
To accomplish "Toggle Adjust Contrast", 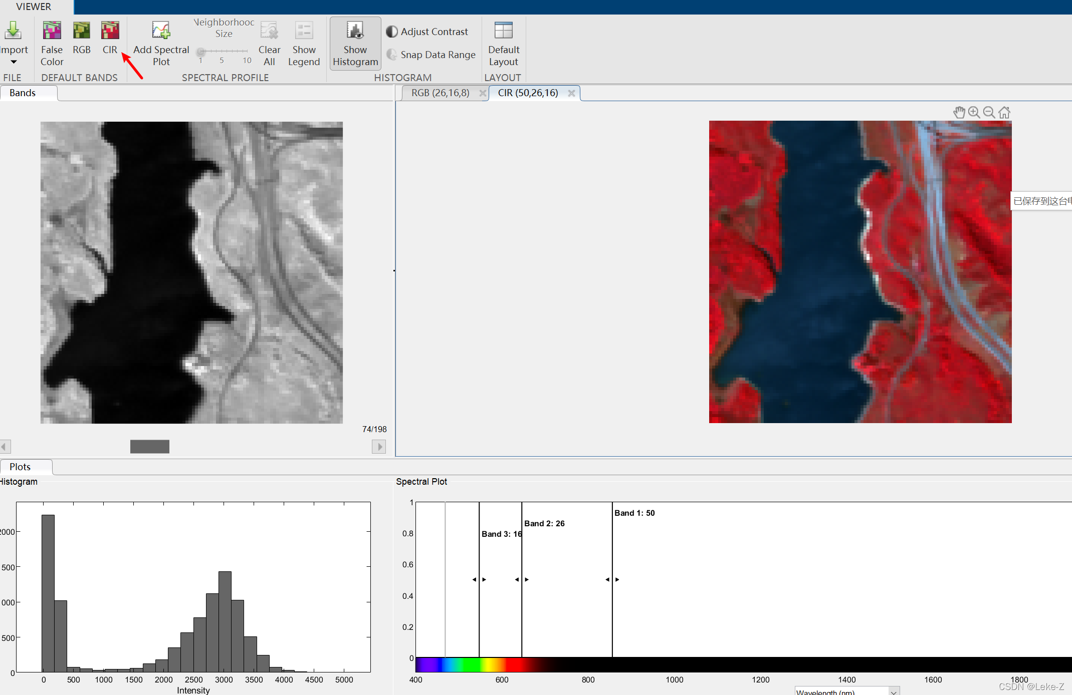I will pyautogui.click(x=427, y=31).
